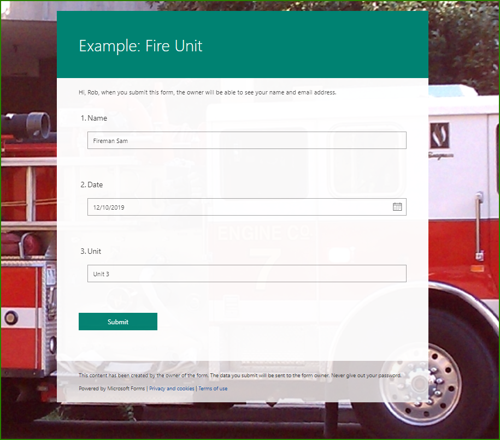
Task: Click the 'Example: Fire Unit' form title
Action: tap(140, 46)
